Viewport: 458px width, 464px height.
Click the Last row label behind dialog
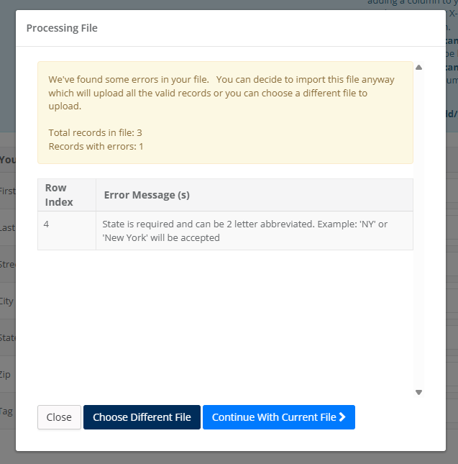tap(7, 227)
